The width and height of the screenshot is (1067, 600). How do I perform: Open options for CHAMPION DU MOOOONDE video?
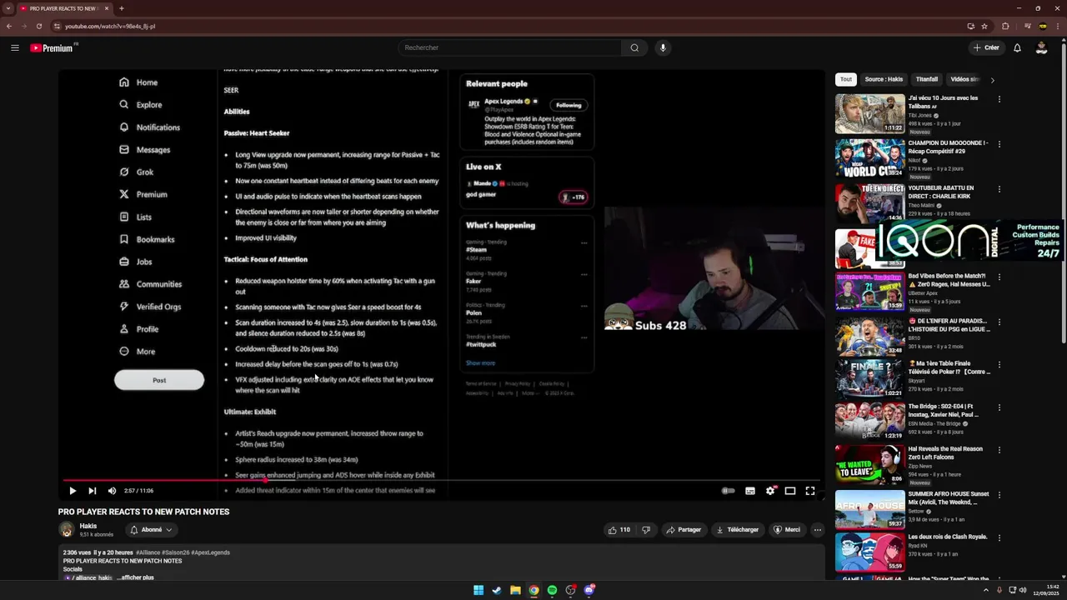tap(999, 144)
